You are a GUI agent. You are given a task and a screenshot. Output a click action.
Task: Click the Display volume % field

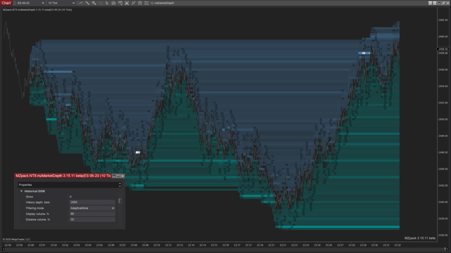tap(92, 214)
